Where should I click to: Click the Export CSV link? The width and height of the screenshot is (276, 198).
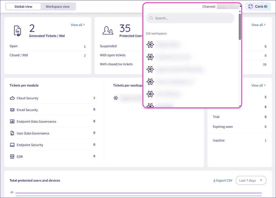pyautogui.click(x=222, y=180)
